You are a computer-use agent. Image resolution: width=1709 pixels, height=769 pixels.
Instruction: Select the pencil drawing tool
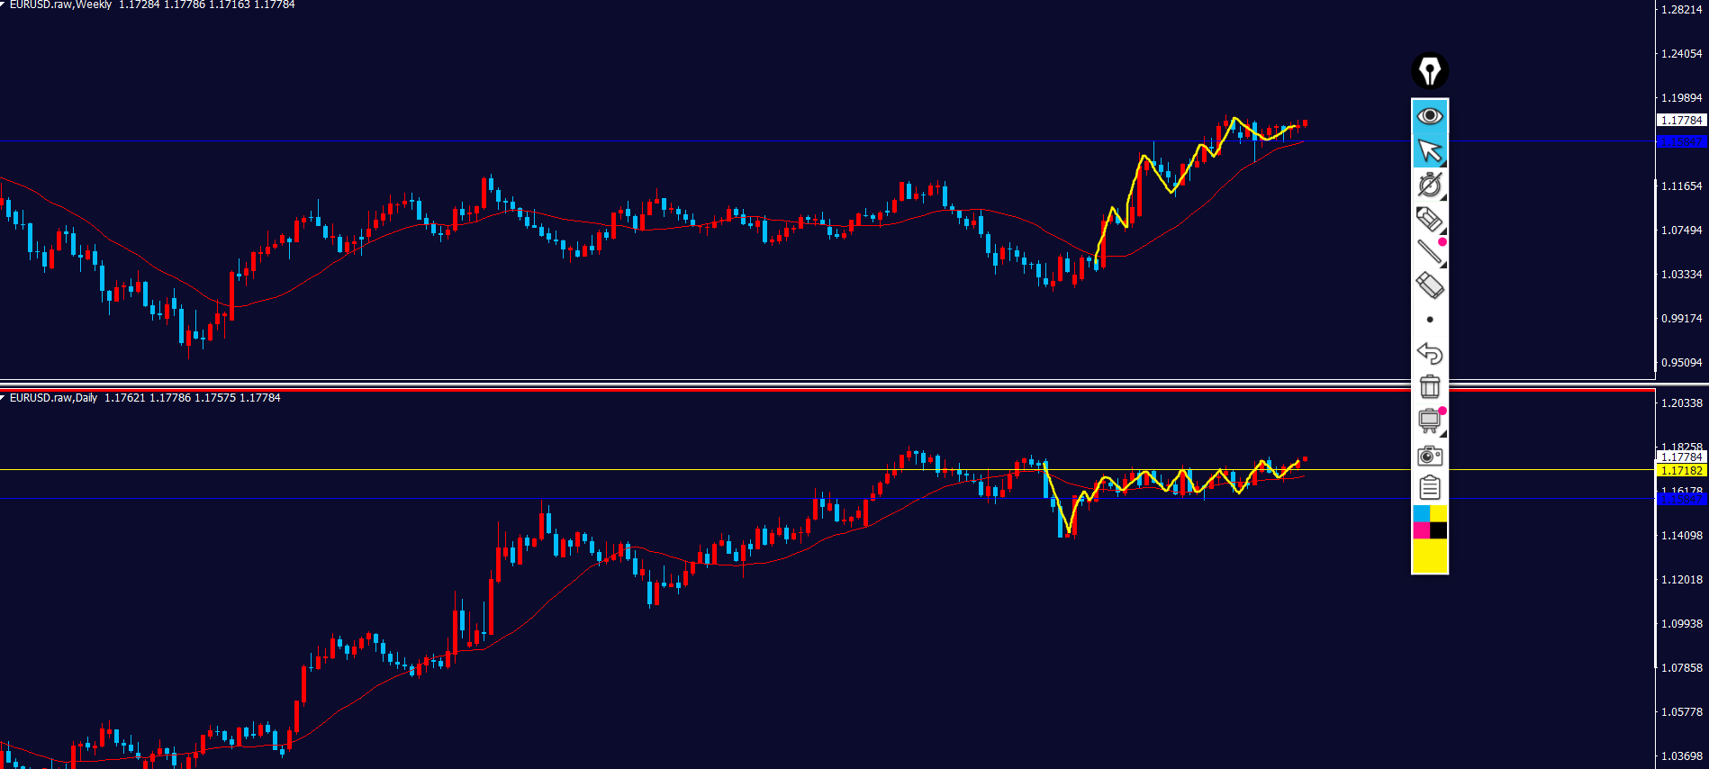(1429, 219)
